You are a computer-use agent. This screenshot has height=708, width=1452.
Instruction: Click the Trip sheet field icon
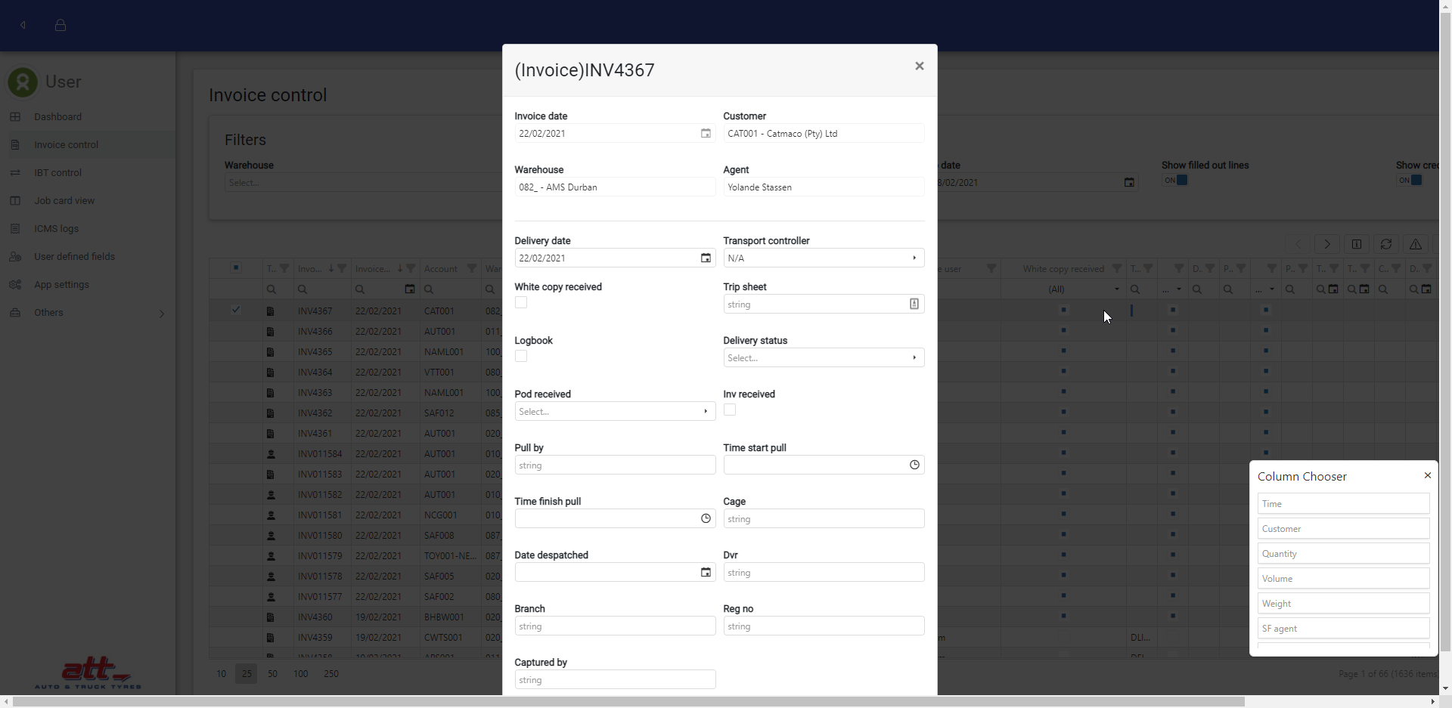(914, 305)
